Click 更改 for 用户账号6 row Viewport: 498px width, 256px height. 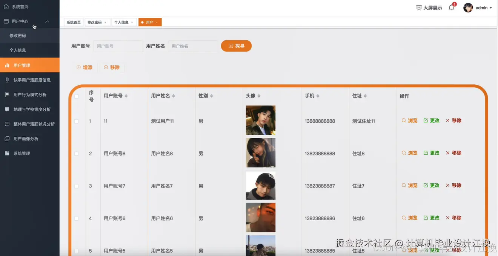[432, 218]
